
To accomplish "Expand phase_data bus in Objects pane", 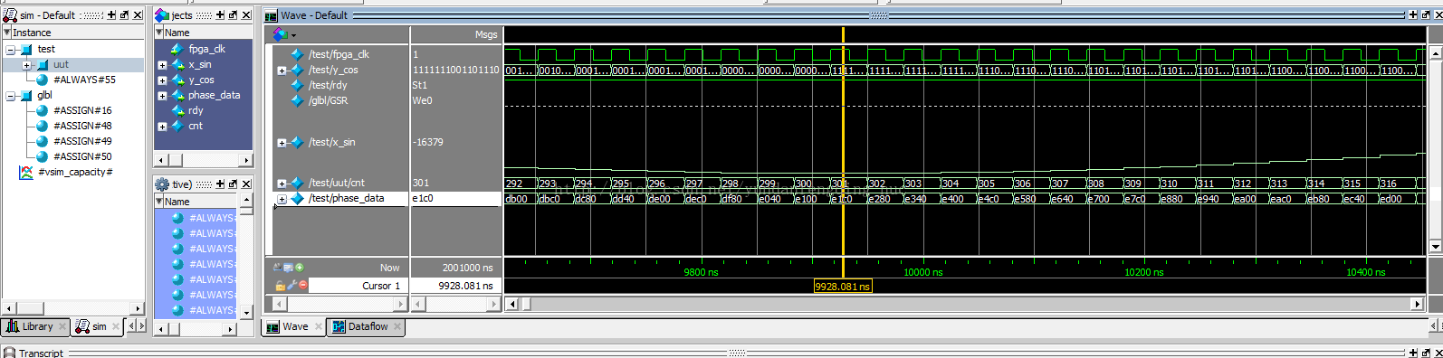I will point(162,95).
